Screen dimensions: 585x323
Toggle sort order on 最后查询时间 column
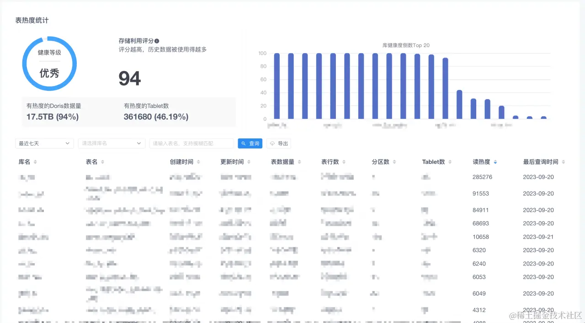[x=563, y=161]
